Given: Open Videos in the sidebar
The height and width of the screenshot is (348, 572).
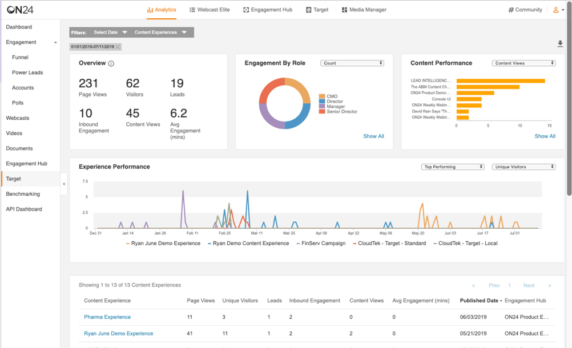Looking at the screenshot, I should 14,133.
